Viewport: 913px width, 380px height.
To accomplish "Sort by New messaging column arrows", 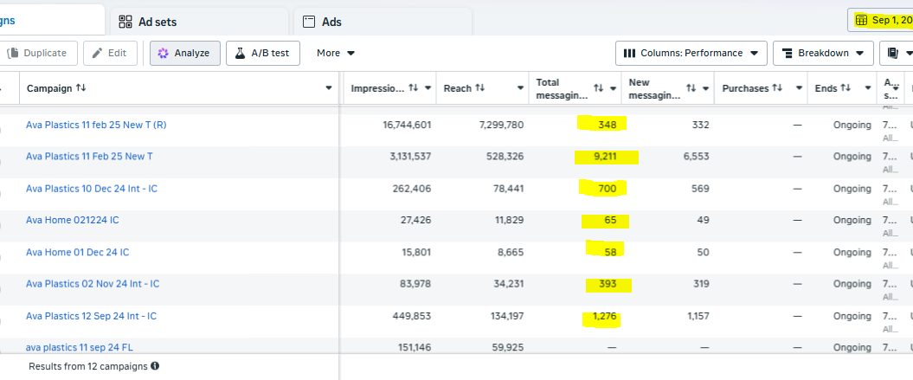I will tap(691, 88).
